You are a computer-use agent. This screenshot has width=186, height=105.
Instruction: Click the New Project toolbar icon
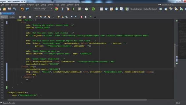pyautogui.click(x=4, y=9)
